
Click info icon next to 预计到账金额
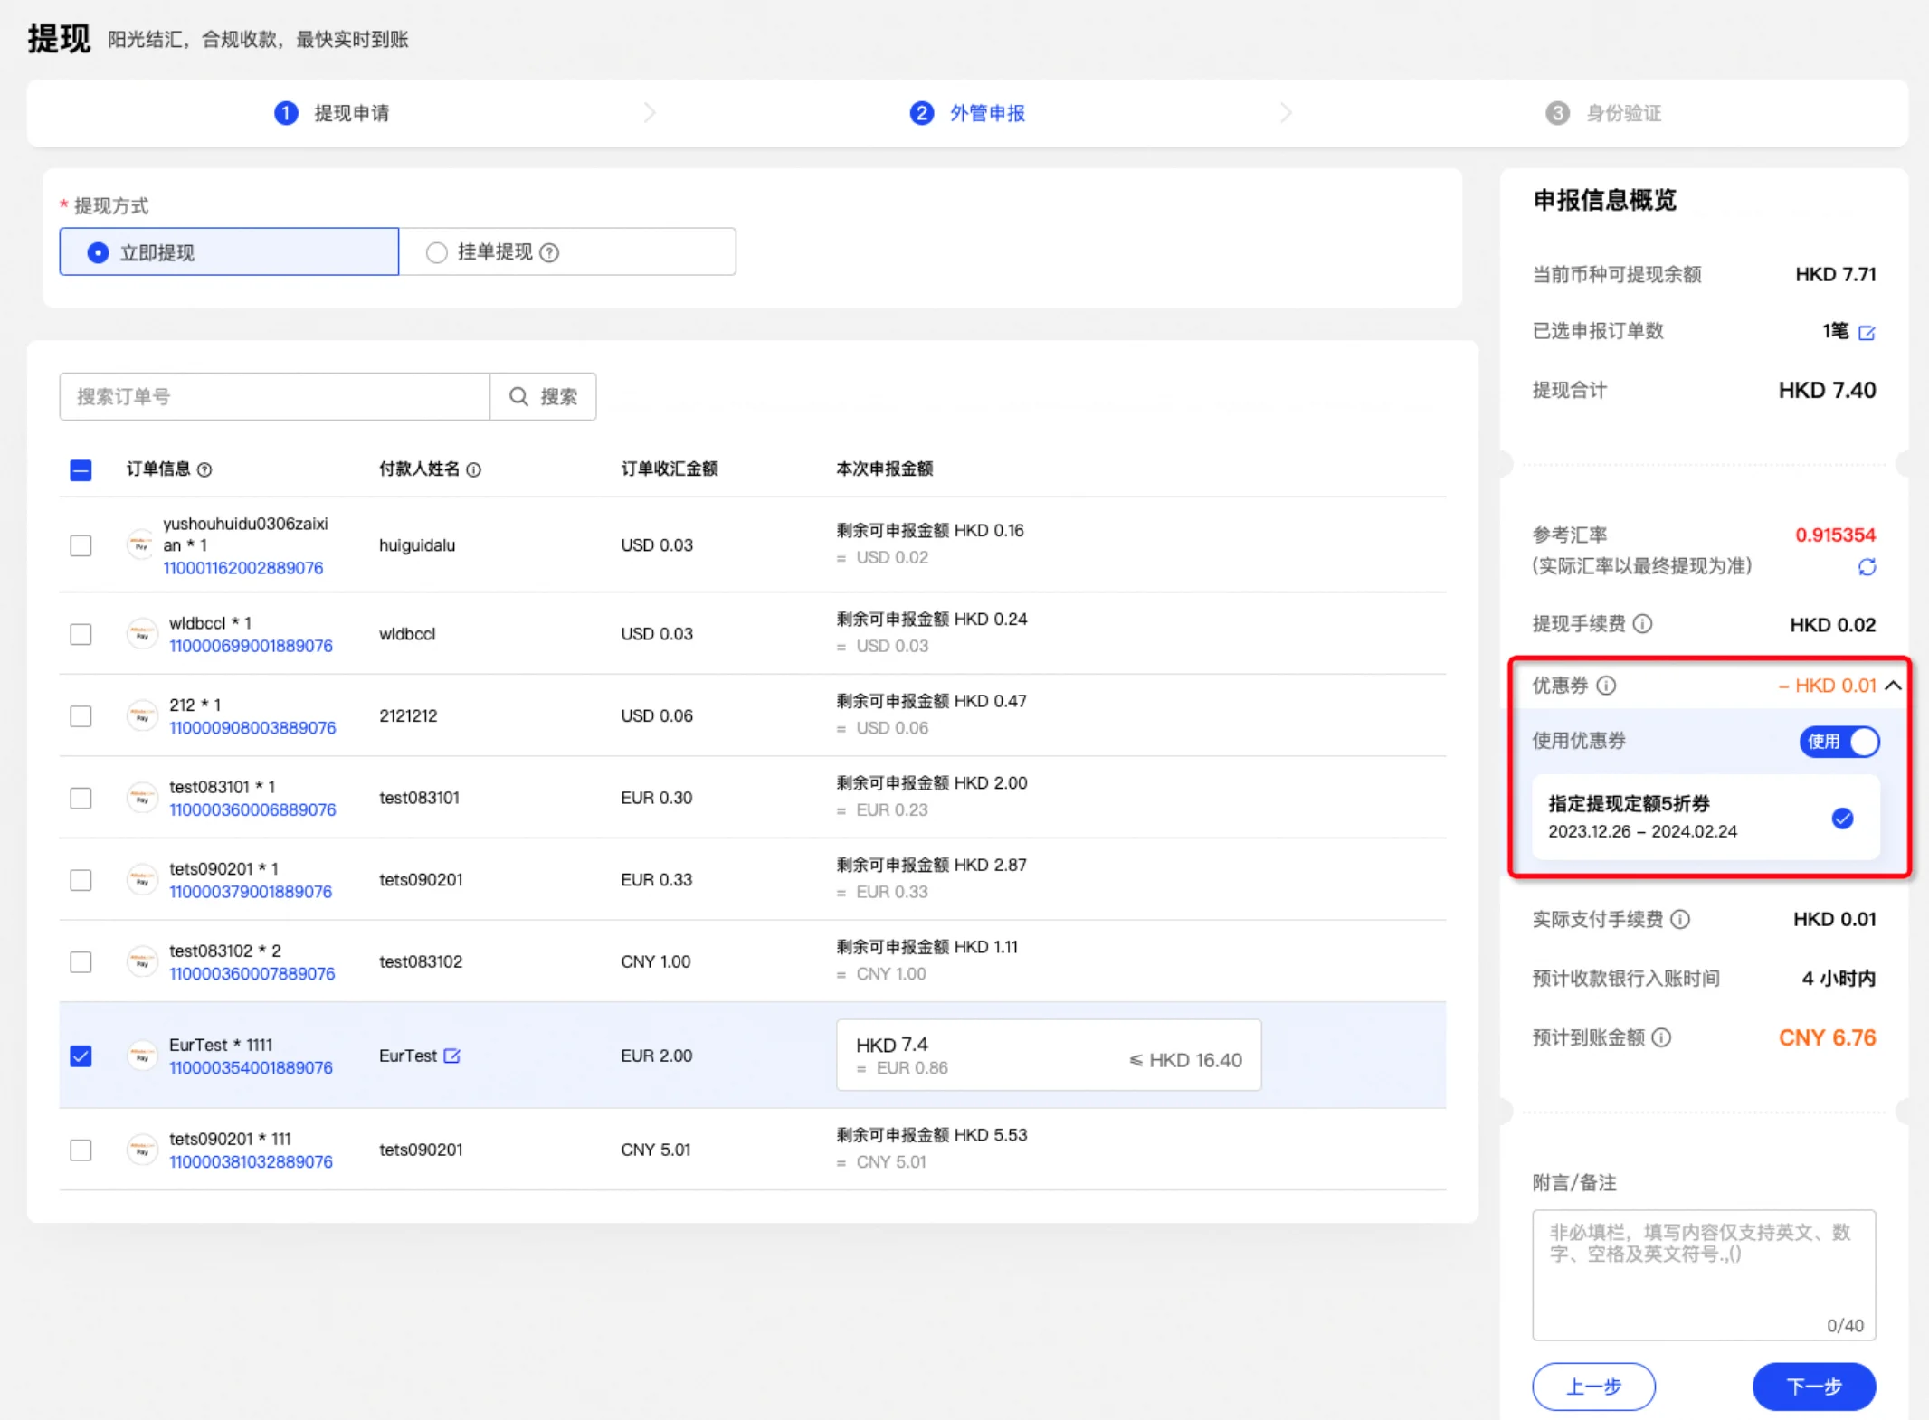point(1662,1037)
